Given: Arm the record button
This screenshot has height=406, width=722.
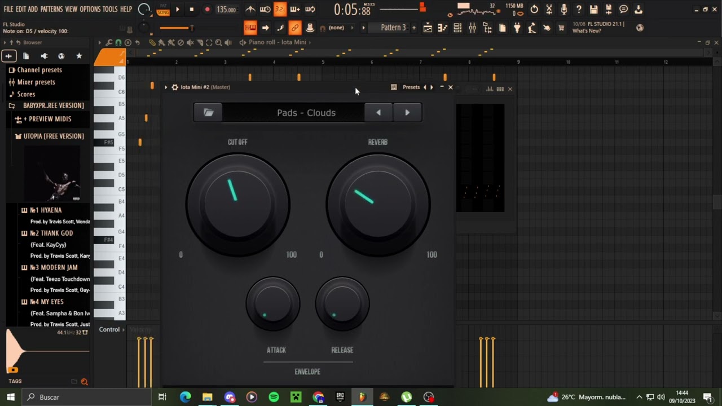Looking at the screenshot, I should 207,9.
